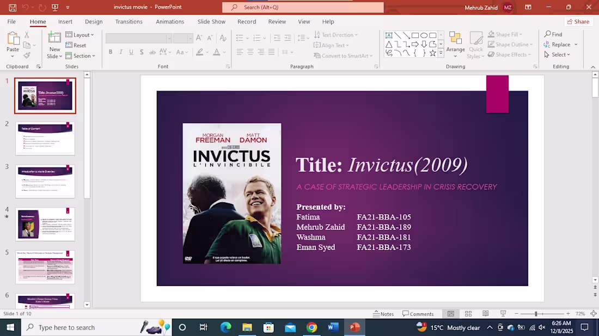
Task: Switch to the Insert tab
Action: (x=65, y=22)
